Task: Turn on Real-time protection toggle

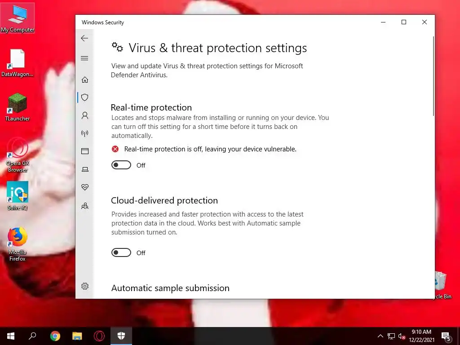Action: (x=121, y=165)
